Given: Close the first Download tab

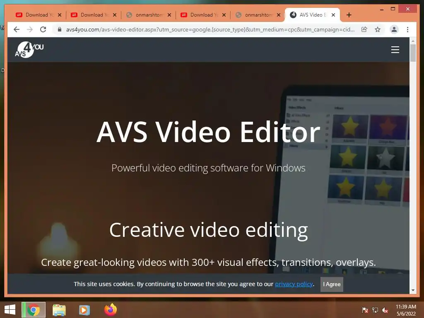Looking at the screenshot, I should (x=60, y=15).
